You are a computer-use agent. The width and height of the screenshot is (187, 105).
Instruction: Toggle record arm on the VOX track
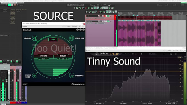click(x=105, y=16)
